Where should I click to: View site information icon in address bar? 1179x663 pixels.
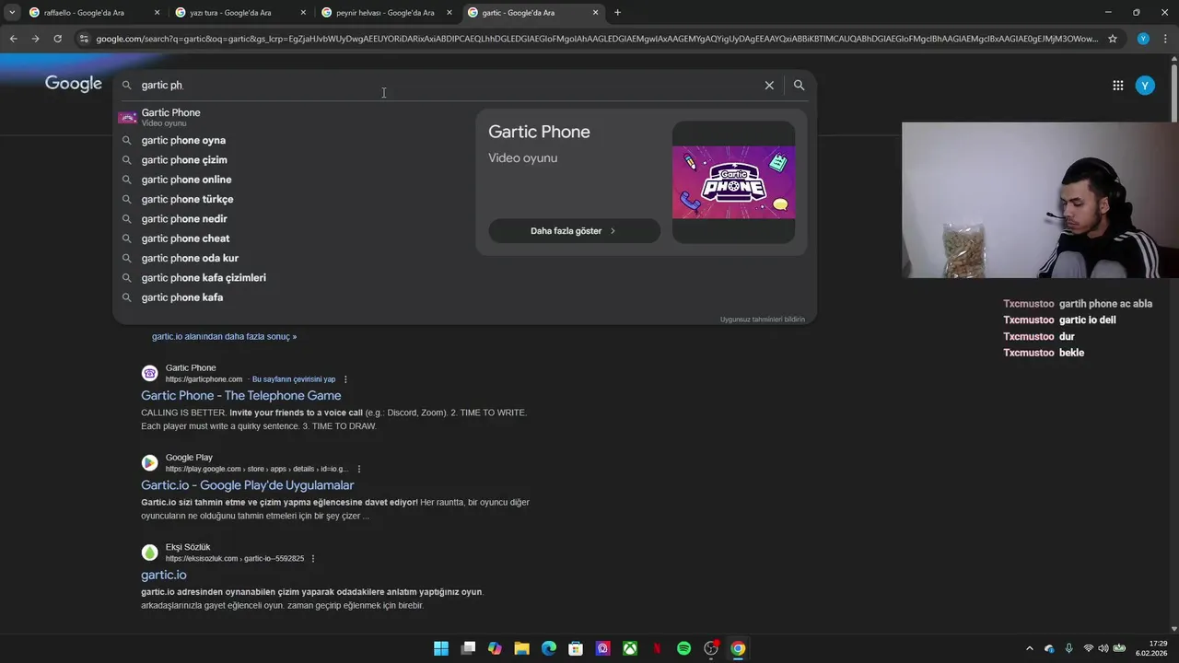(84, 39)
